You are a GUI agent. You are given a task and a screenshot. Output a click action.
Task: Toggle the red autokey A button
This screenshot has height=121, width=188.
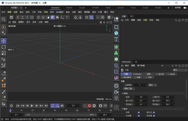pyautogui.click(x=89, y=106)
